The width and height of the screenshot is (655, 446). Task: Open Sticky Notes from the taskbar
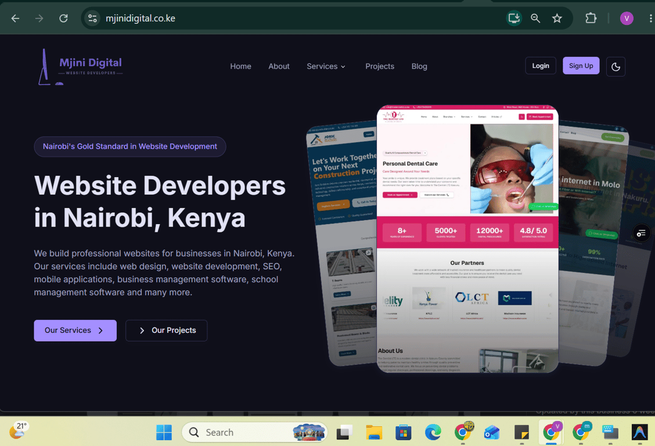(x=521, y=432)
